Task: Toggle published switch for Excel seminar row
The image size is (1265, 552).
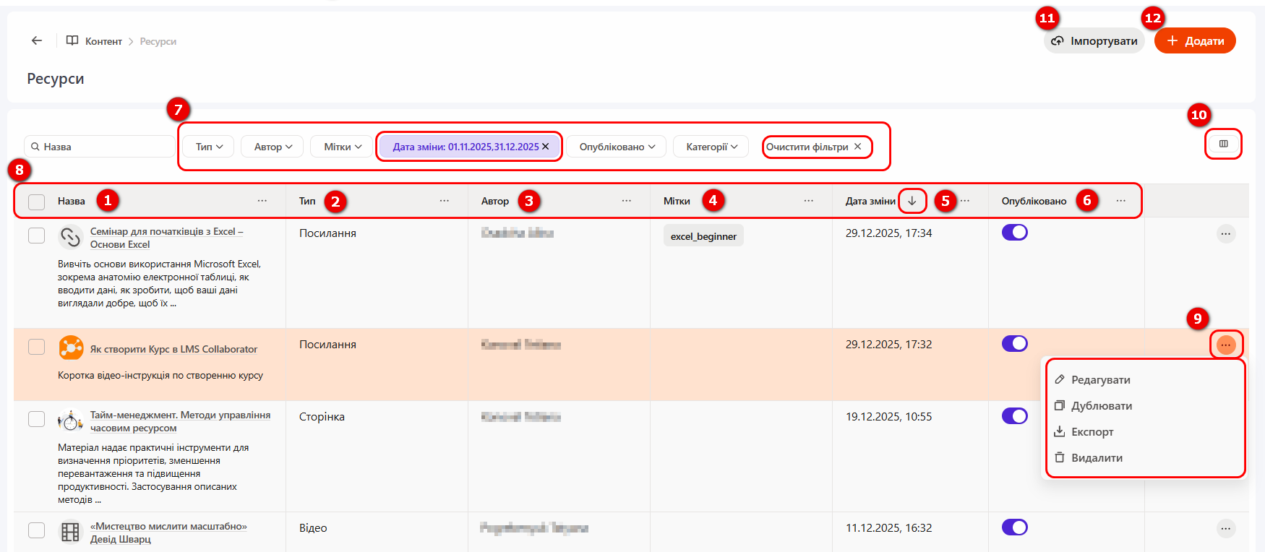Action: (1014, 233)
